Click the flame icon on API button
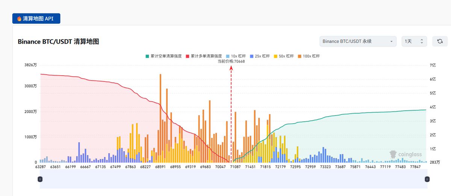Screen dimensions: 451x196 pyautogui.click(x=19, y=18)
